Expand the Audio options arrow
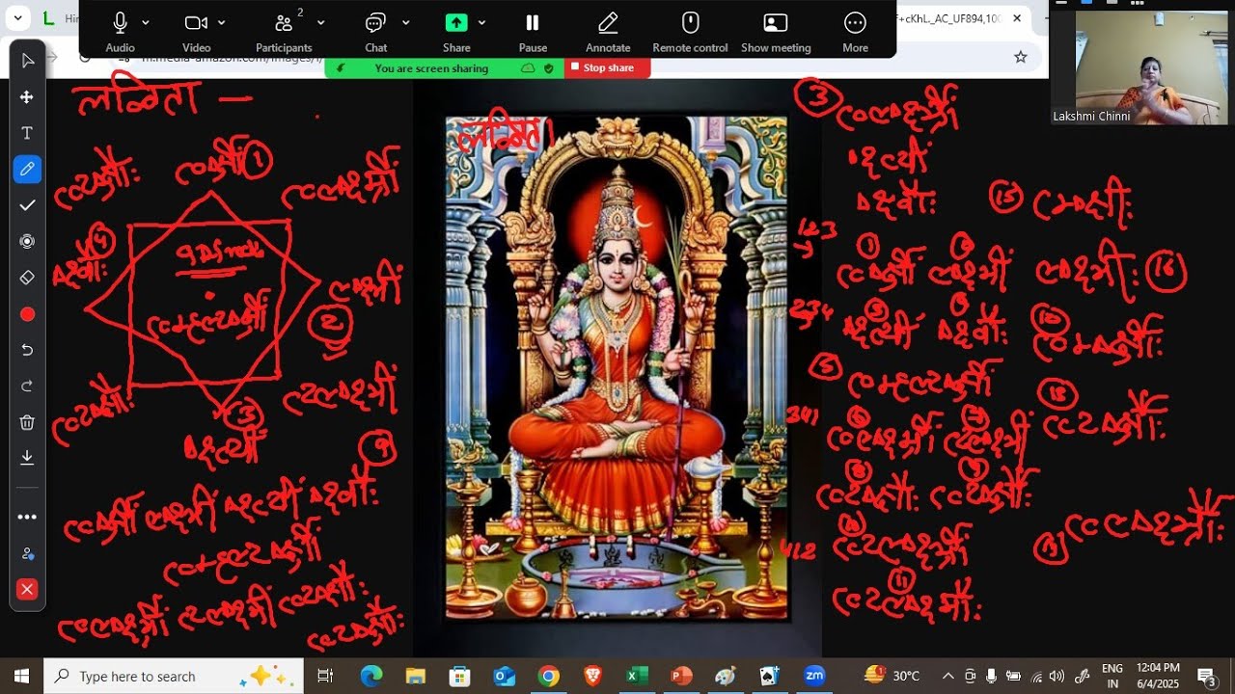The height and width of the screenshot is (694, 1235). (x=146, y=22)
